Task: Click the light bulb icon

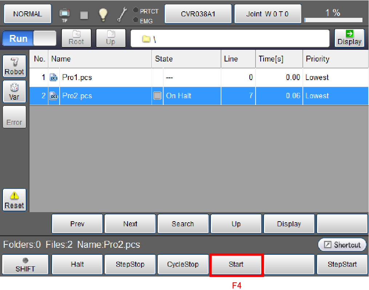Action: point(104,14)
